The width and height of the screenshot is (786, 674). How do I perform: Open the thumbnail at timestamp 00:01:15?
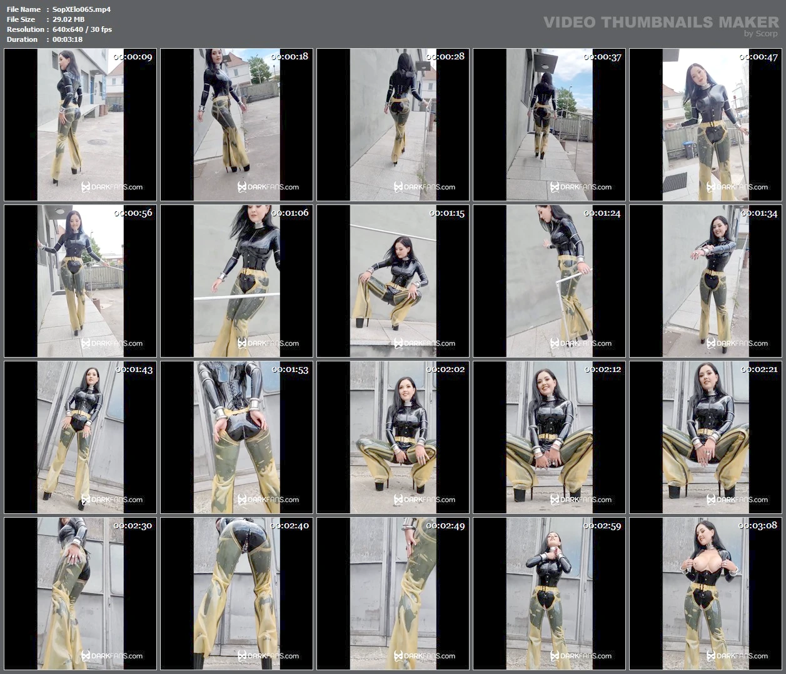(x=393, y=281)
